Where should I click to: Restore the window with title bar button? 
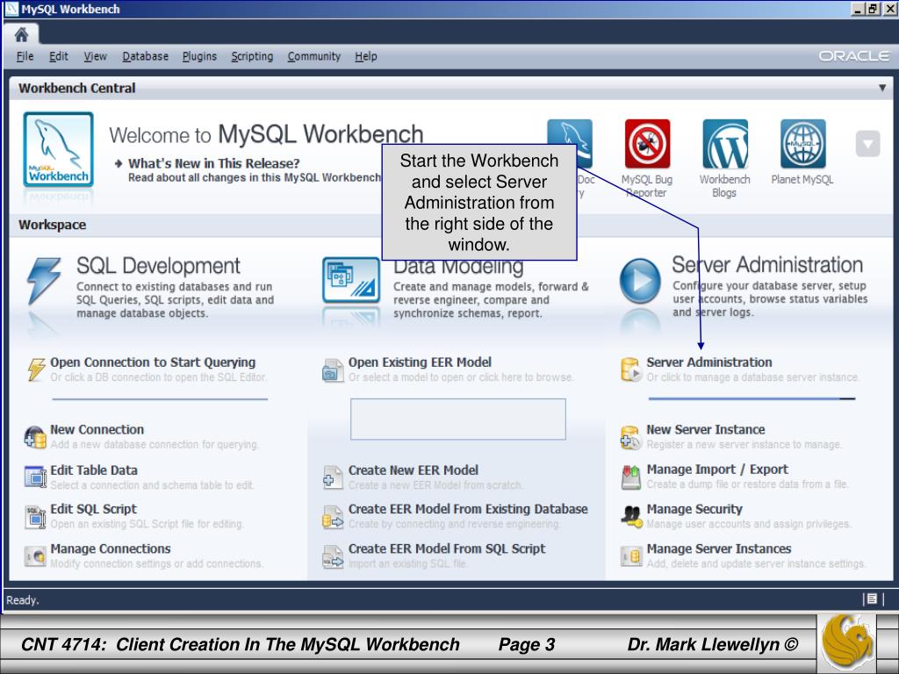[x=873, y=9]
